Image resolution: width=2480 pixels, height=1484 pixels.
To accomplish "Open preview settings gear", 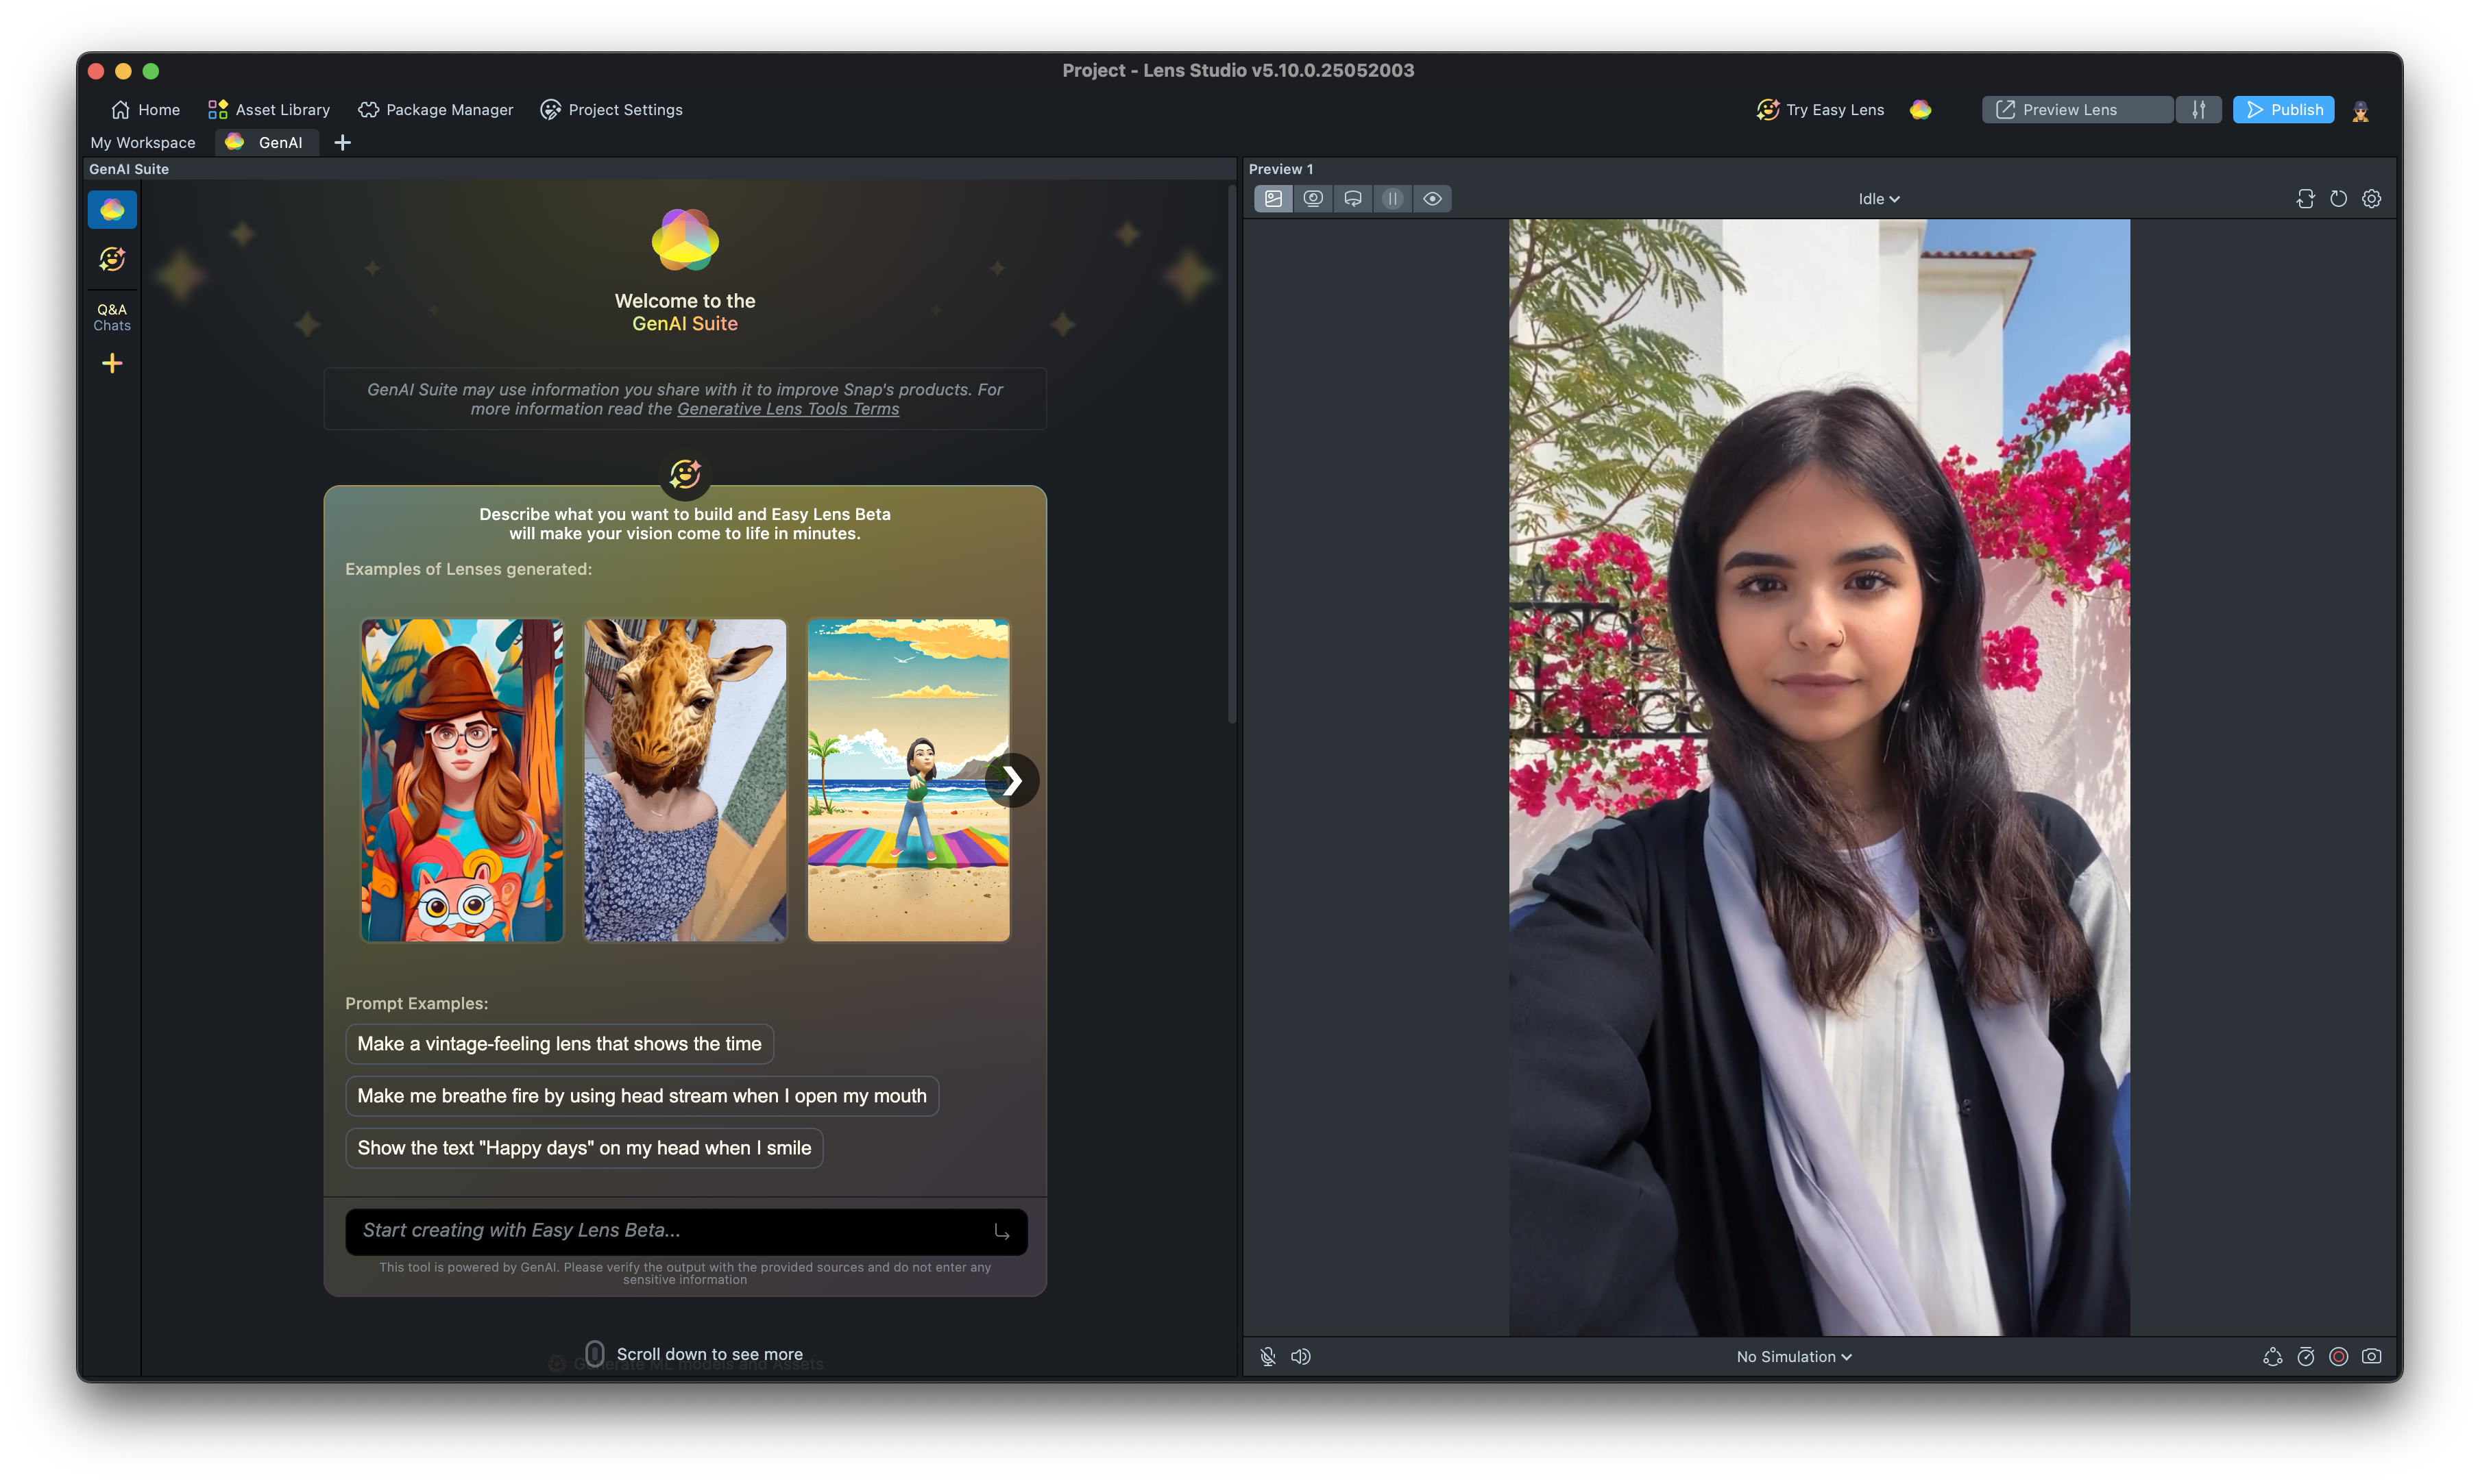I will click(x=2371, y=199).
